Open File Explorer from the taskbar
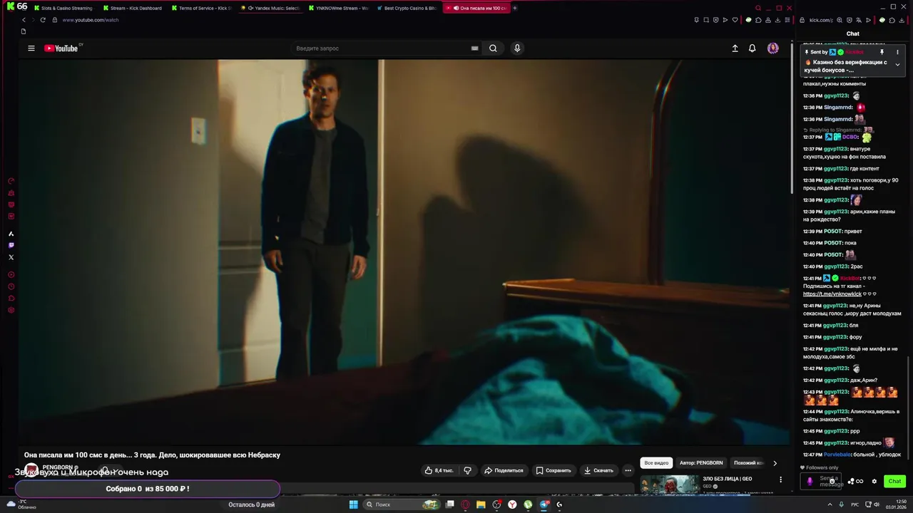The height and width of the screenshot is (513, 913). (481, 504)
